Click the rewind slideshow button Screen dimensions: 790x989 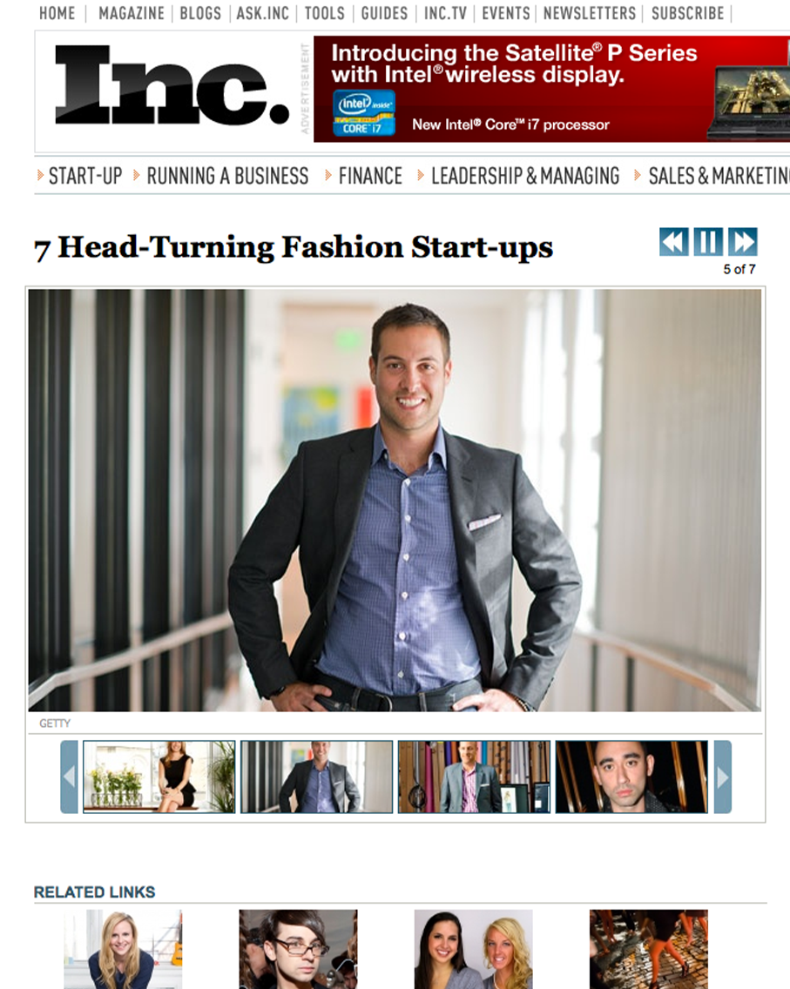coord(674,242)
